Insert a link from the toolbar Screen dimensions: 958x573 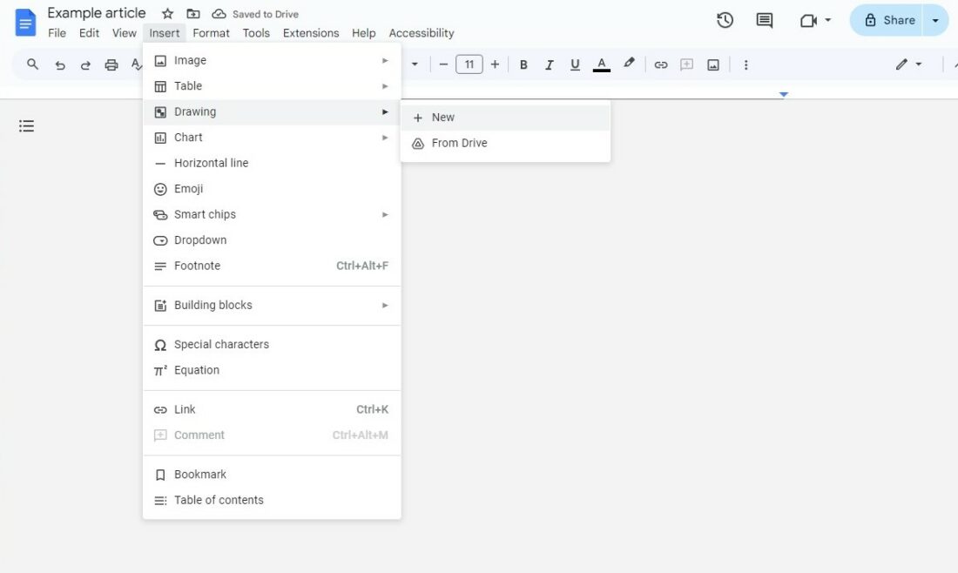[660, 64]
